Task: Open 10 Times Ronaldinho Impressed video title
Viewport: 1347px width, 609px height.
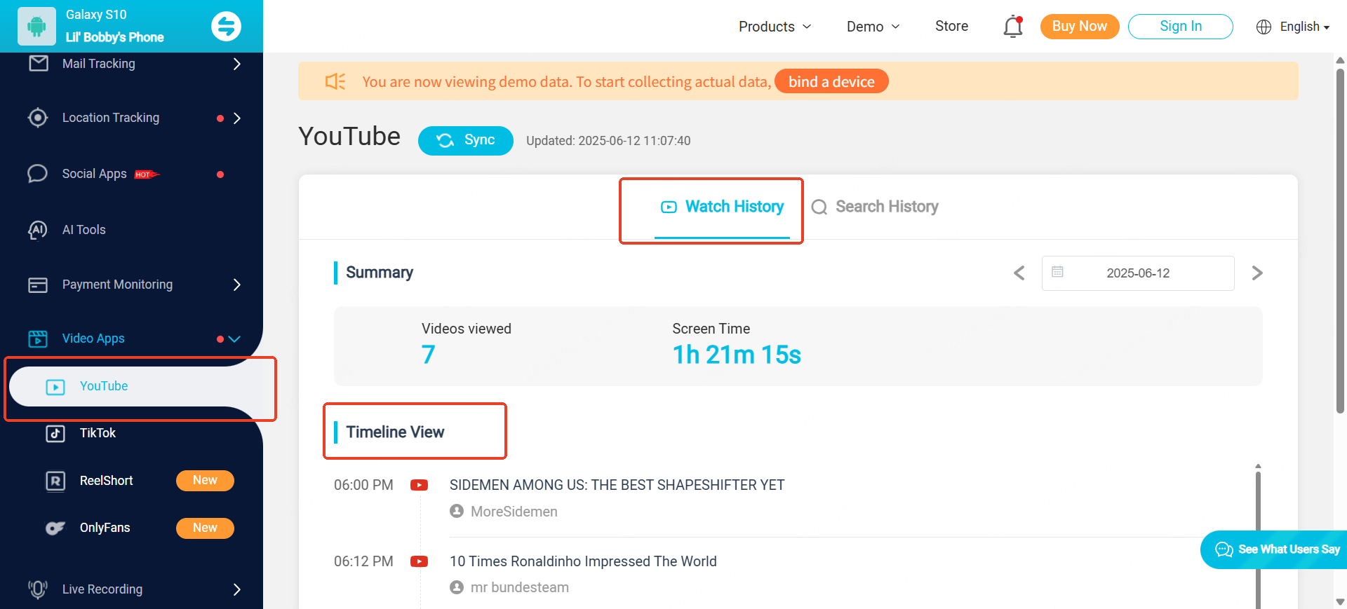Action: click(583, 561)
